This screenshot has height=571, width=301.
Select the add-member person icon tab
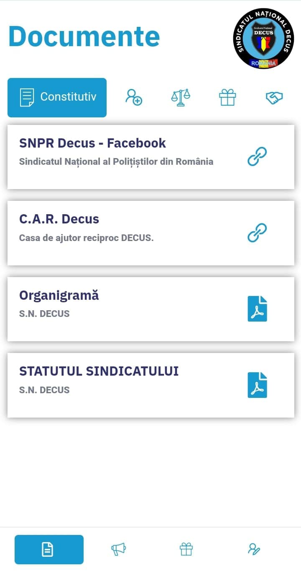[134, 97]
